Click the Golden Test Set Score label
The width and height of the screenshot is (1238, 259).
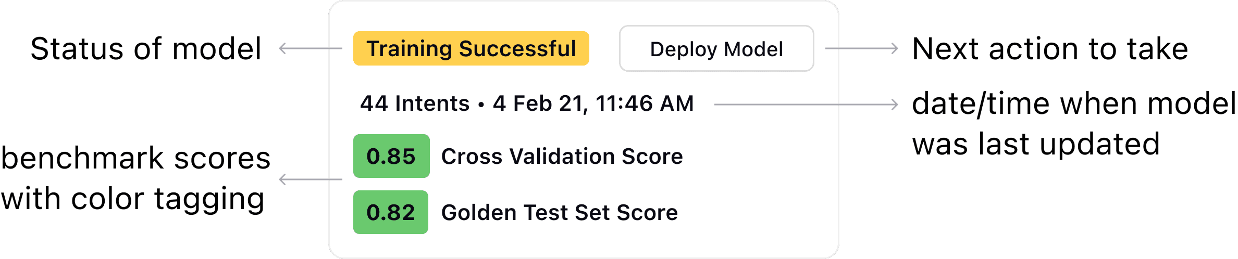tap(559, 213)
